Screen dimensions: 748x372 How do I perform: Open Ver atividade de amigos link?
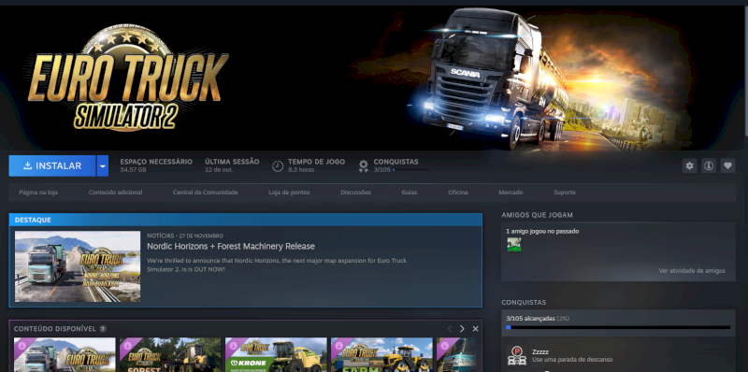coord(692,270)
